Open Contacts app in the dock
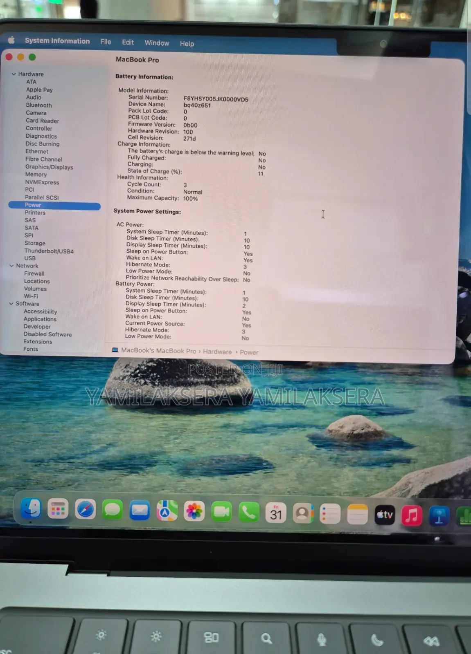 coord(303,513)
